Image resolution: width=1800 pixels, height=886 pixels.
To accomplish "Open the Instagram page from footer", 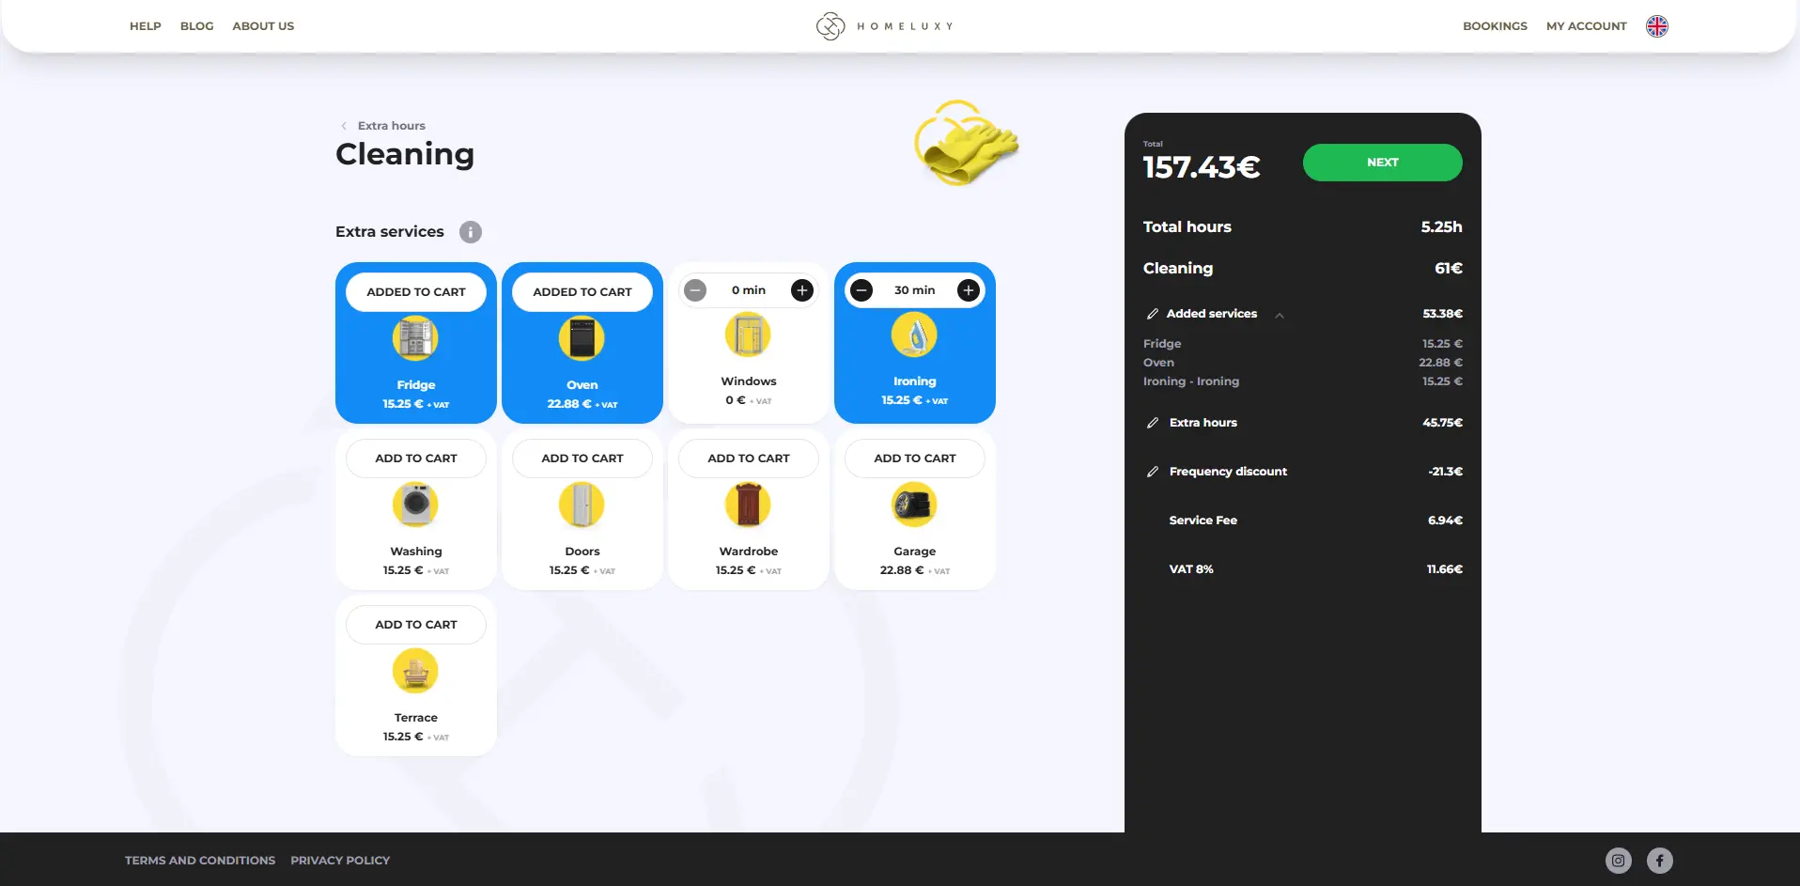I will tap(1619, 860).
